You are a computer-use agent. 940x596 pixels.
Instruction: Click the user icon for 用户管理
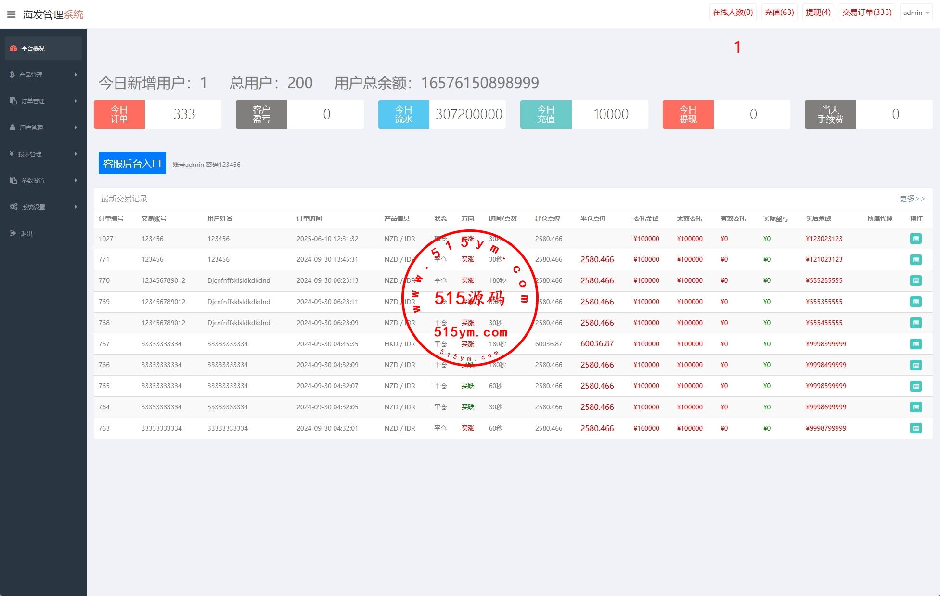tap(13, 127)
